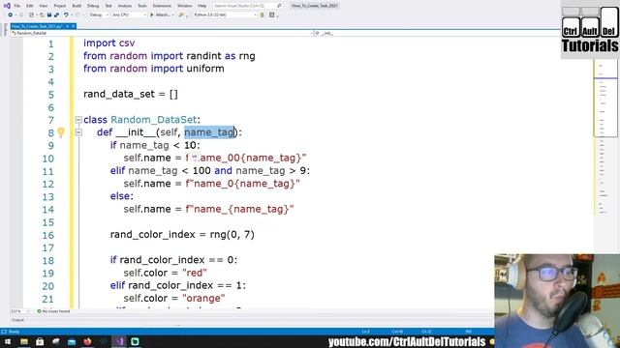Click line number 16 in the gutter

click(x=47, y=235)
